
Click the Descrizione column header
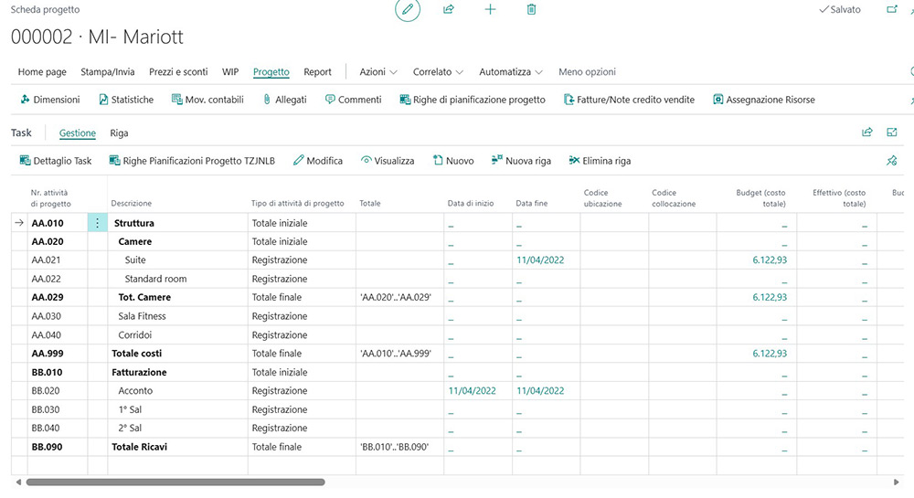pyautogui.click(x=131, y=203)
